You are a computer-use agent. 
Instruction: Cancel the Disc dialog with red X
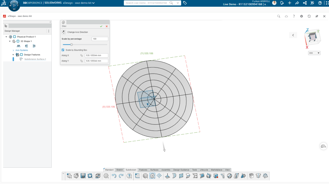pyautogui.click(x=107, y=26)
